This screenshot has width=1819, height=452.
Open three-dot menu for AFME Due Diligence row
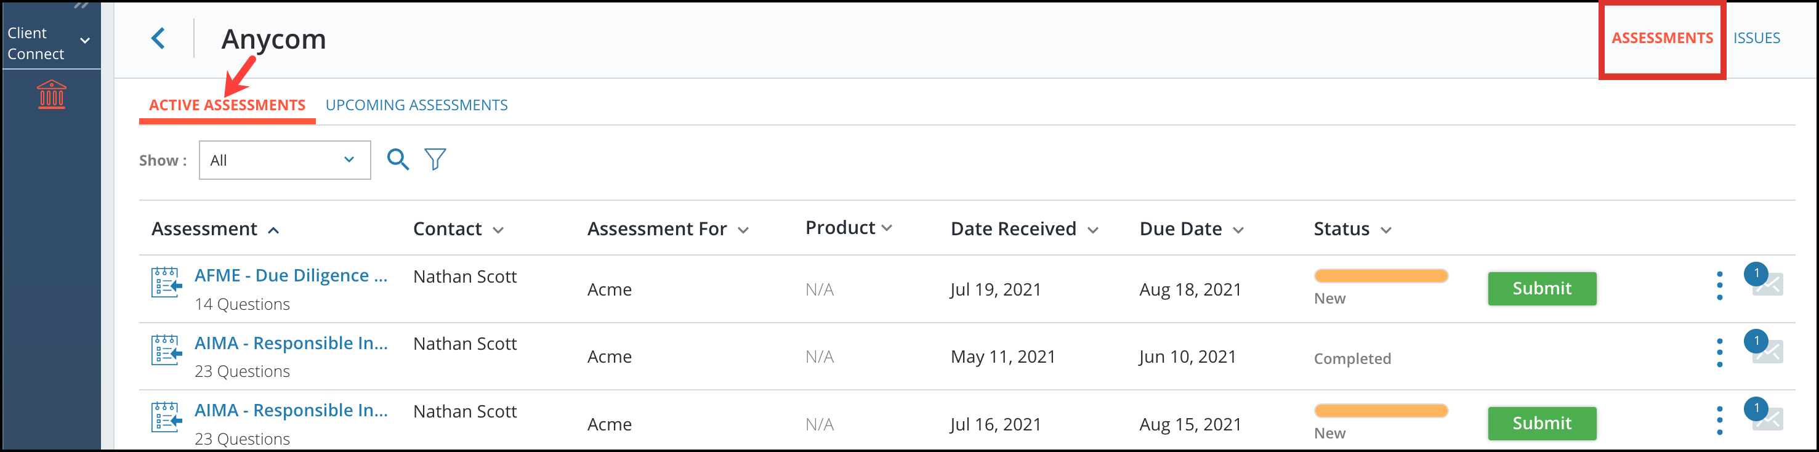pyautogui.click(x=1719, y=285)
